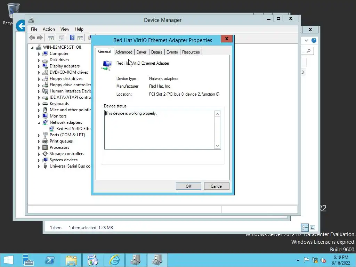Select the Floppy drive controllers item
This screenshot has height=267, width=356.
[70, 85]
